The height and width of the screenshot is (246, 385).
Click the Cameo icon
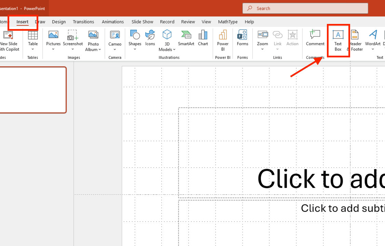[115, 35]
